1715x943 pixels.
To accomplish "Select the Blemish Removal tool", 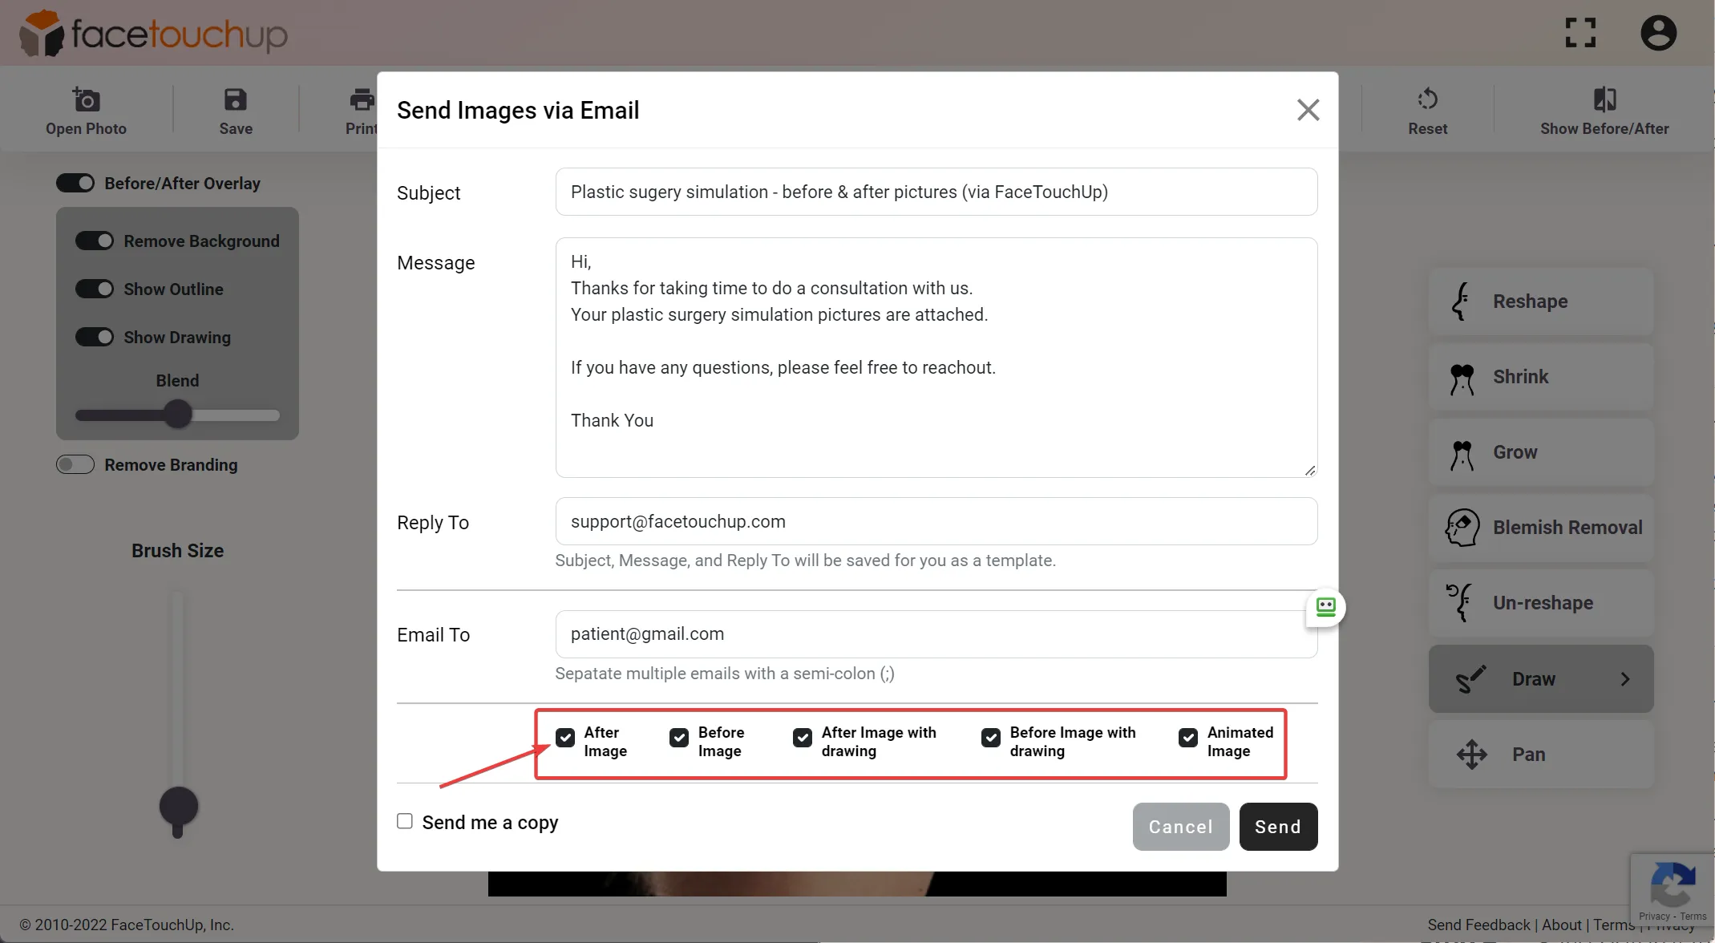I will click(1540, 528).
